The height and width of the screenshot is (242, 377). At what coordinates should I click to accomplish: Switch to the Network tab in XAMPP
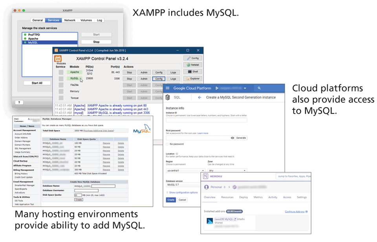point(70,20)
